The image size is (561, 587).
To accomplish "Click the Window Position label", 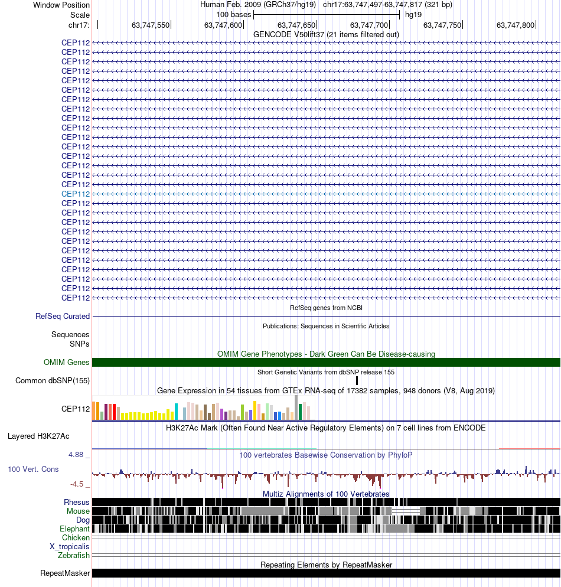I will pyautogui.click(x=61, y=5).
